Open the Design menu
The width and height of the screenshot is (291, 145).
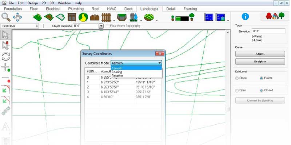point(32,3)
